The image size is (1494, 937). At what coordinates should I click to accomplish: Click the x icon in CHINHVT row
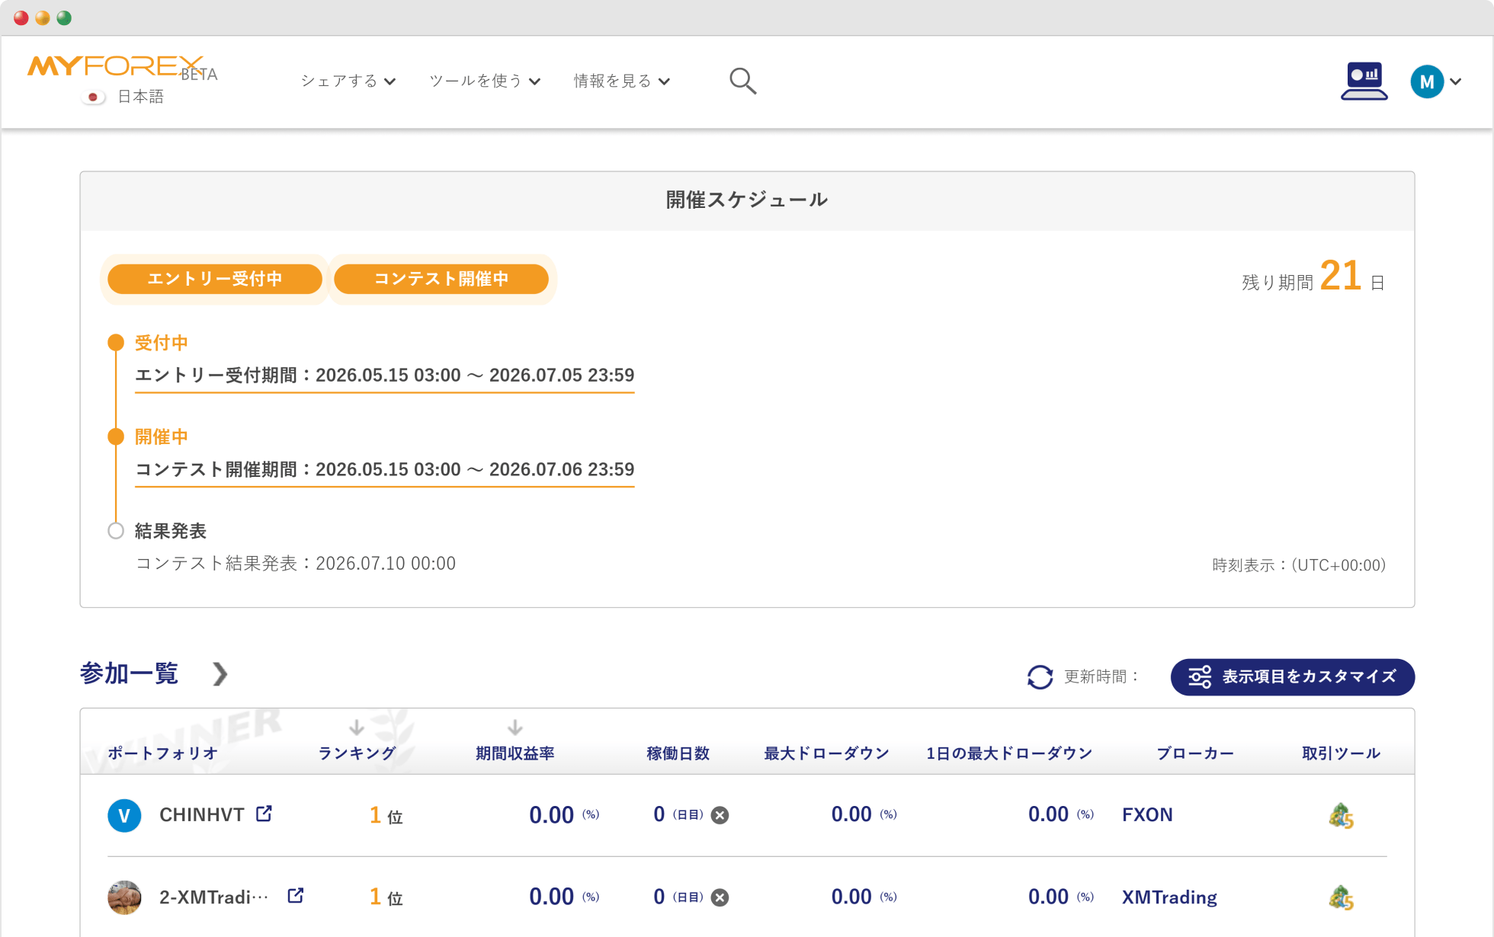coord(720,816)
